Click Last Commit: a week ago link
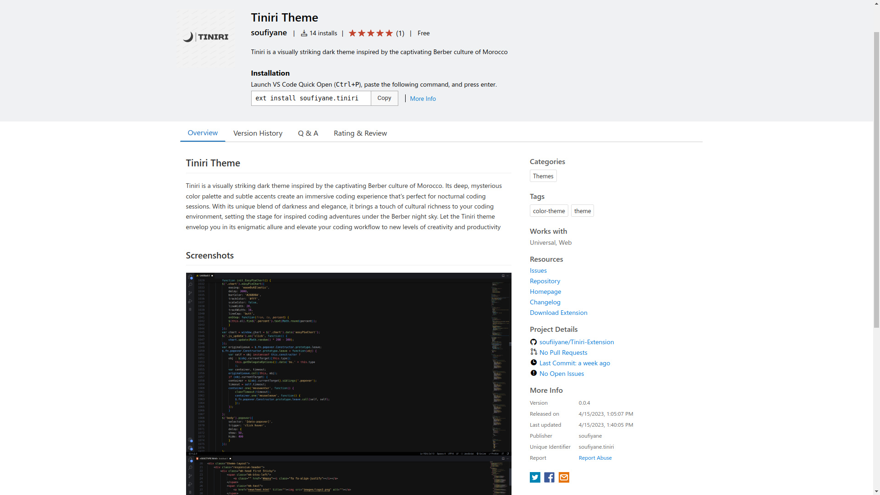Screen dimensions: 880x495 [575, 363]
